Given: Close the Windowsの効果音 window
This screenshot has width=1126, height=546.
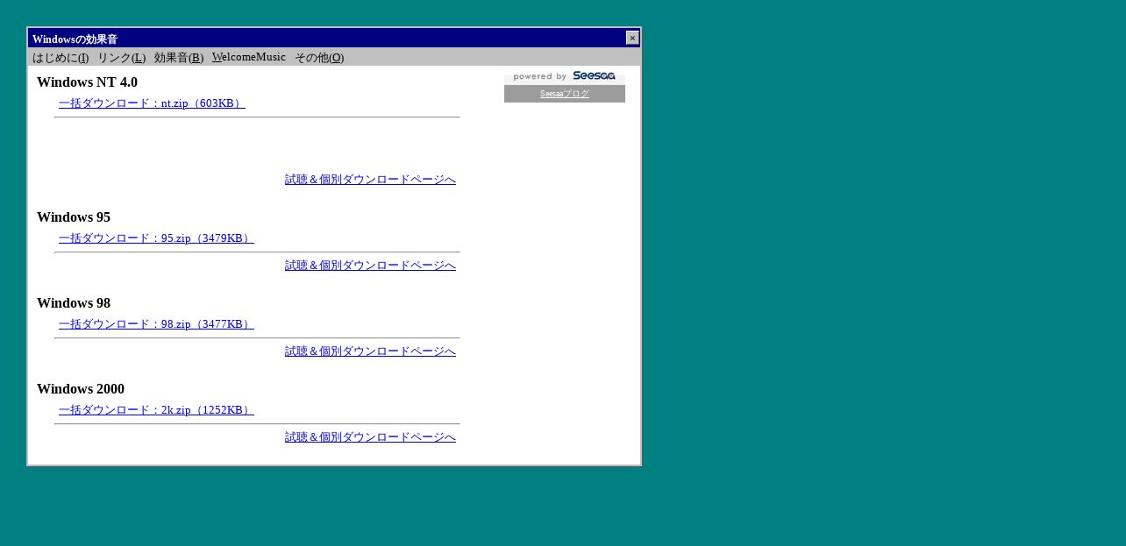Looking at the screenshot, I should tap(632, 38).
